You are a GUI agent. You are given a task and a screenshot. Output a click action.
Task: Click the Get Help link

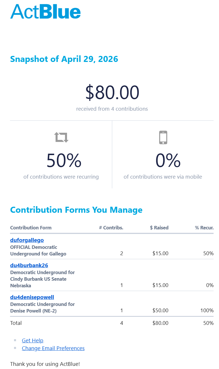click(x=33, y=340)
